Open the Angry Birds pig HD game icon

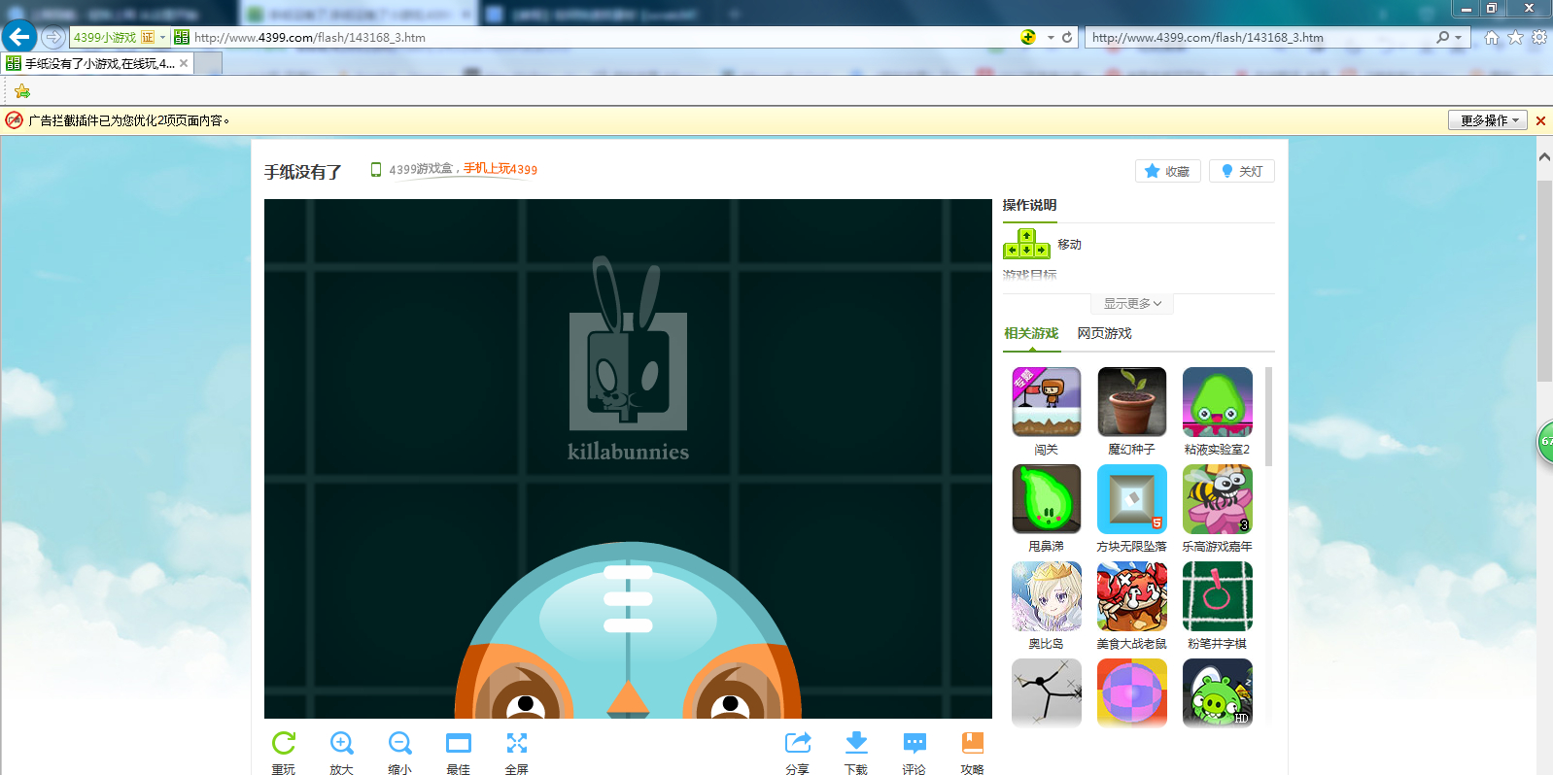pos(1218,693)
